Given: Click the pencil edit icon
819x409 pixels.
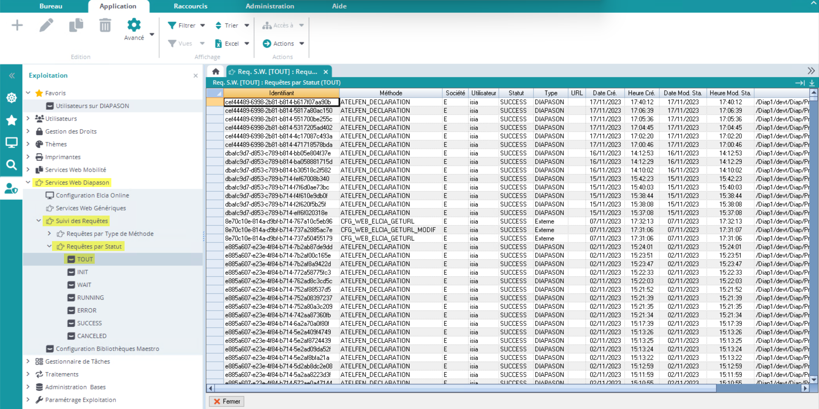Looking at the screenshot, I should 46,26.
